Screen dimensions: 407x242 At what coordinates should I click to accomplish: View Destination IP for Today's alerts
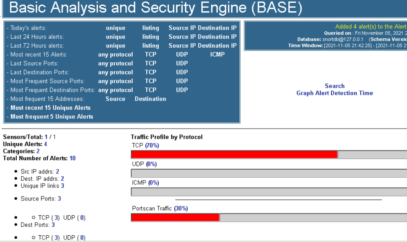point(217,28)
